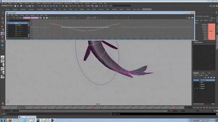Click the Save Scene icon
Screen dimensions: 218x122
(x=21, y=6)
